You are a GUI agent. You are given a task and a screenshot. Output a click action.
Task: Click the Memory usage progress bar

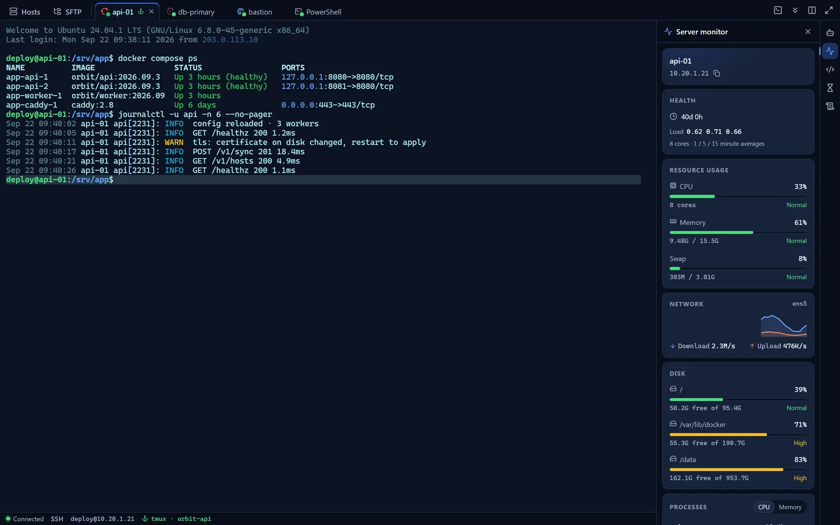(x=738, y=232)
